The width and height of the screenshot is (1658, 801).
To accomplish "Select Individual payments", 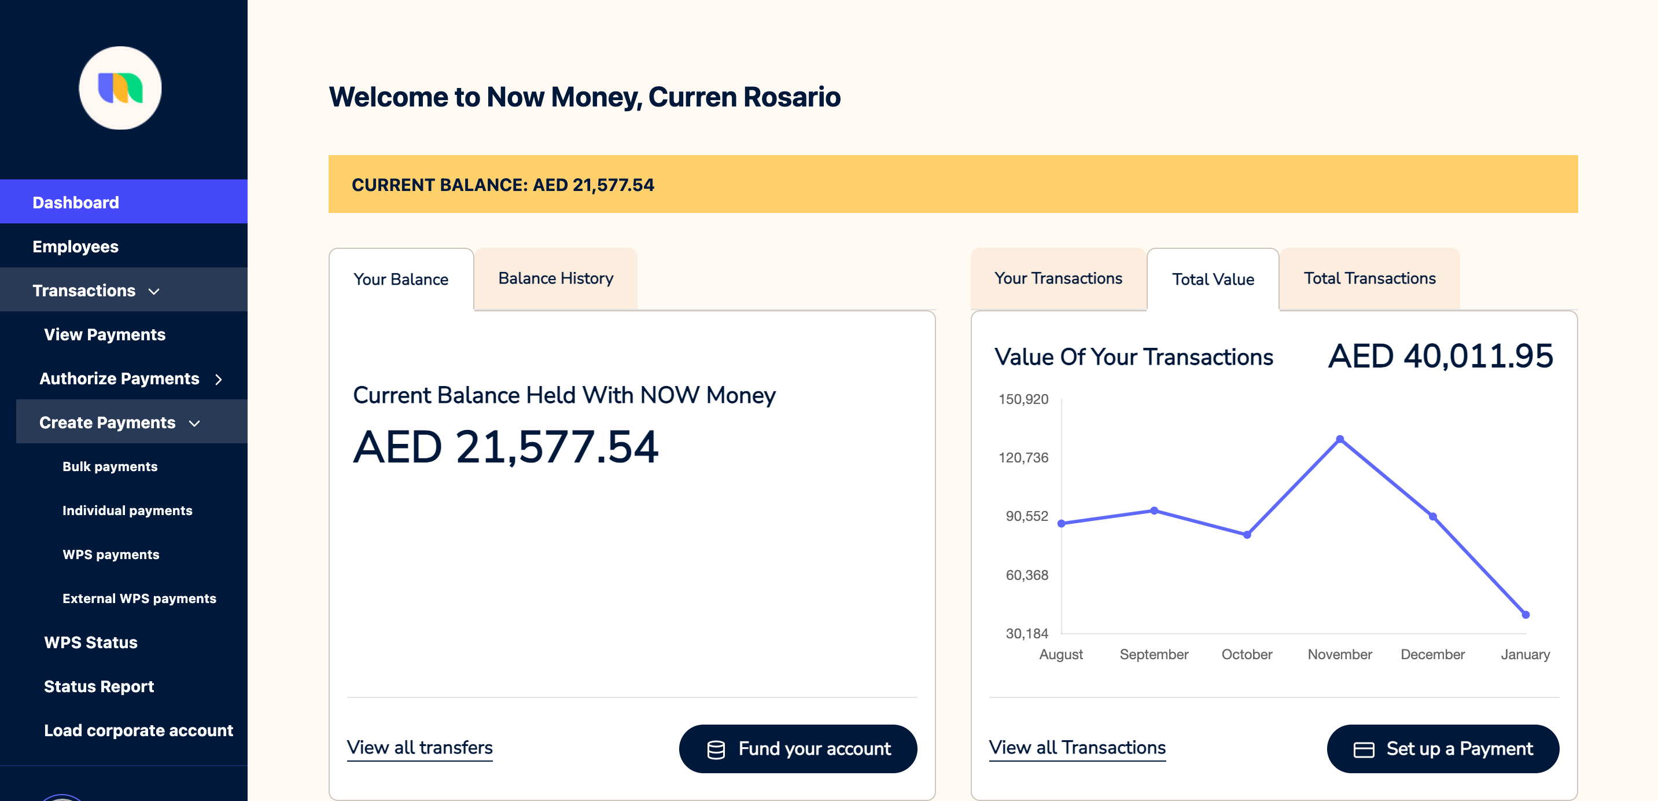I will click(x=127, y=510).
